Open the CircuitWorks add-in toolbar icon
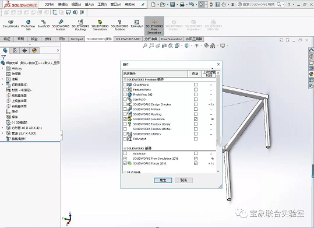The height and width of the screenshot is (228, 314). tap(11, 24)
